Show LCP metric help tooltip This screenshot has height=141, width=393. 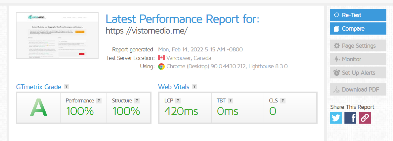point(178,101)
